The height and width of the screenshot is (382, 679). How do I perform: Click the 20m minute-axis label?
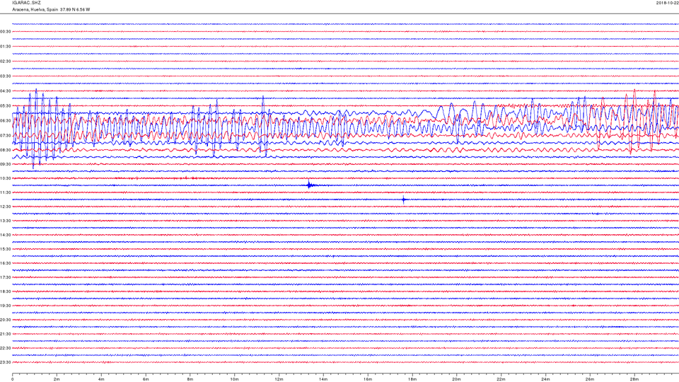click(456, 379)
